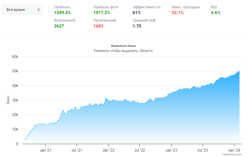Click the "Jan '24" x-axis label
Viewport: 248px width, 157px height.
(234, 150)
